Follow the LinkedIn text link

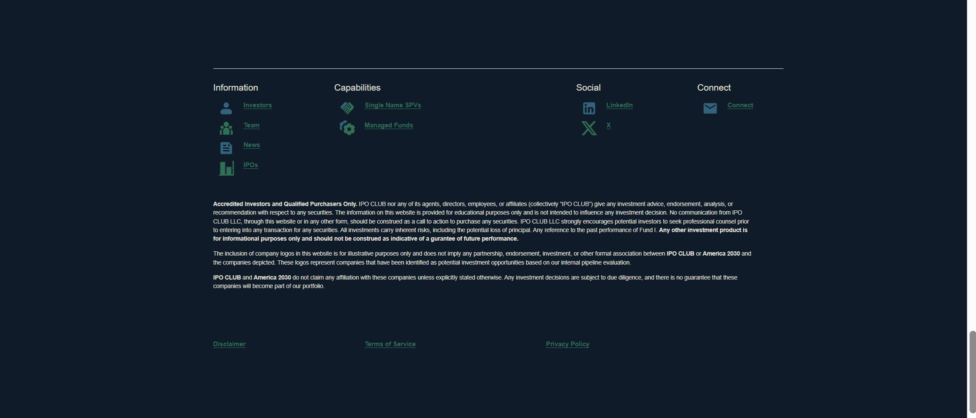(619, 105)
